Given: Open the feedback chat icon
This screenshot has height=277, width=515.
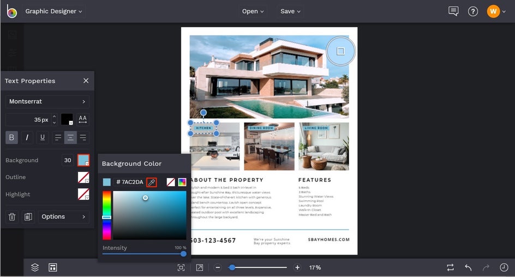Looking at the screenshot, I should coord(453,11).
